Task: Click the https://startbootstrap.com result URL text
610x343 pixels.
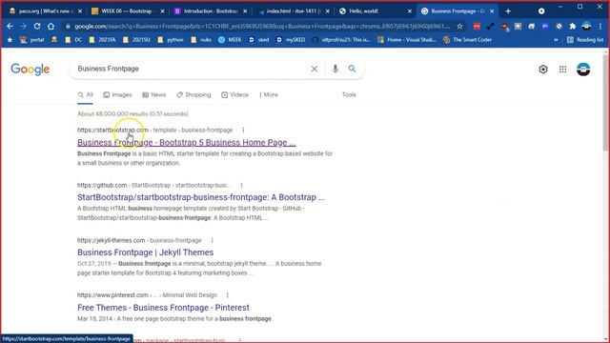Action: 112,130
